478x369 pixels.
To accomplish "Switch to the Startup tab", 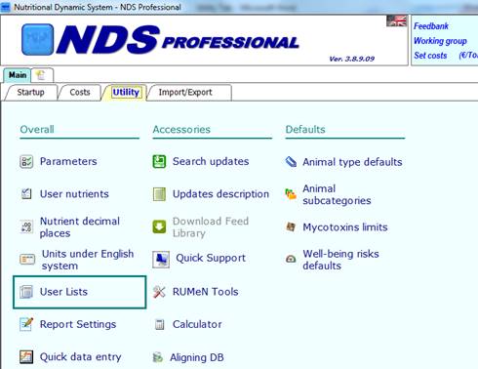I will 31,93.
